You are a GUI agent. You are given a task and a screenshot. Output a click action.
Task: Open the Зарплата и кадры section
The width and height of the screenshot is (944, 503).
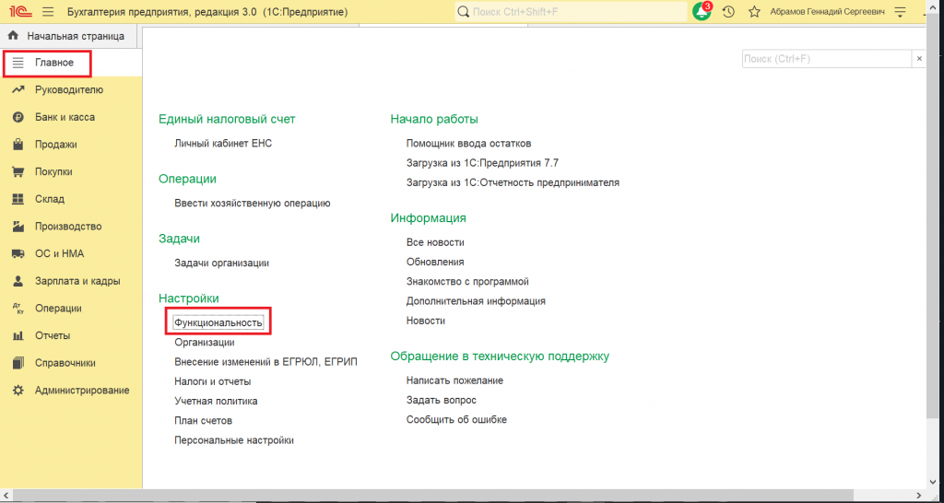[77, 281]
